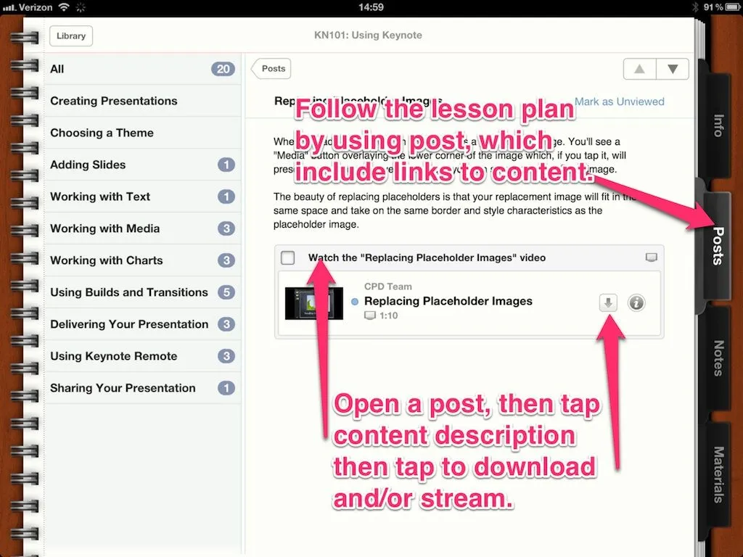743x557 pixels.
Task: Tap the down arrow to next post
Action: coord(673,70)
